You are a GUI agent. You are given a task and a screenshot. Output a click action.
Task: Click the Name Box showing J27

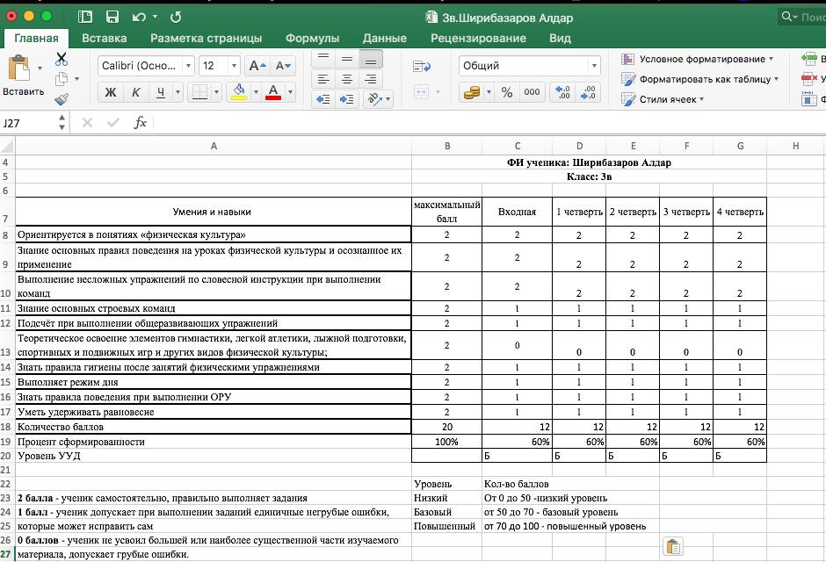click(x=29, y=123)
